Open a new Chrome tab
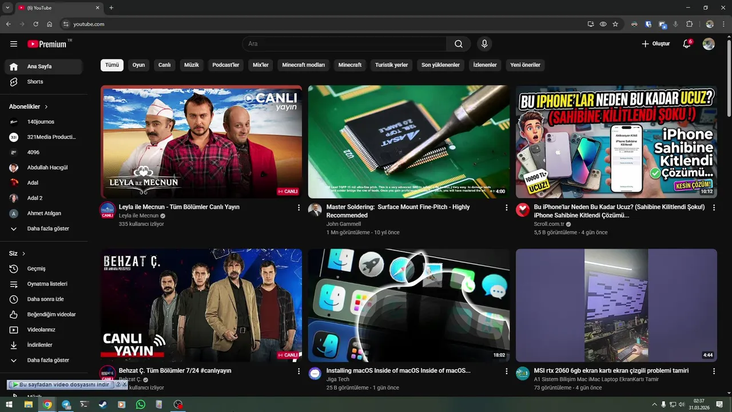This screenshot has width=732, height=412. click(111, 7)
